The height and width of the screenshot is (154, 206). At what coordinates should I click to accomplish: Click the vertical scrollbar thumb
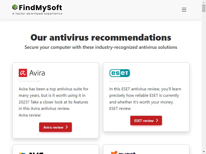tap(204, 8)
